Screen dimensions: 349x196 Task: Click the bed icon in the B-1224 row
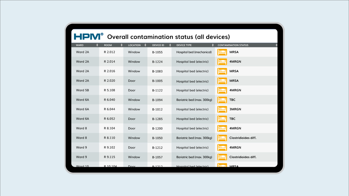(x=222, y=62)
